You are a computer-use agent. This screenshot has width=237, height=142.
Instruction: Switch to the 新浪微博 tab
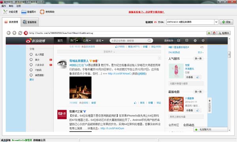click(11, 22)
